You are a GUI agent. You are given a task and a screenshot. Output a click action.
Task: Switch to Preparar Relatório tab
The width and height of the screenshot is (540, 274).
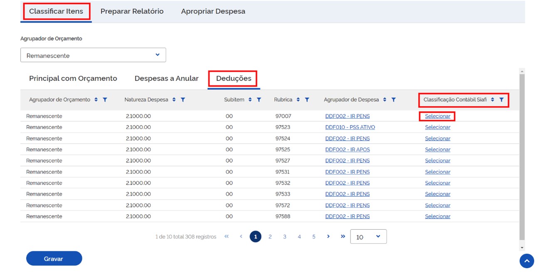coord(132,12)
